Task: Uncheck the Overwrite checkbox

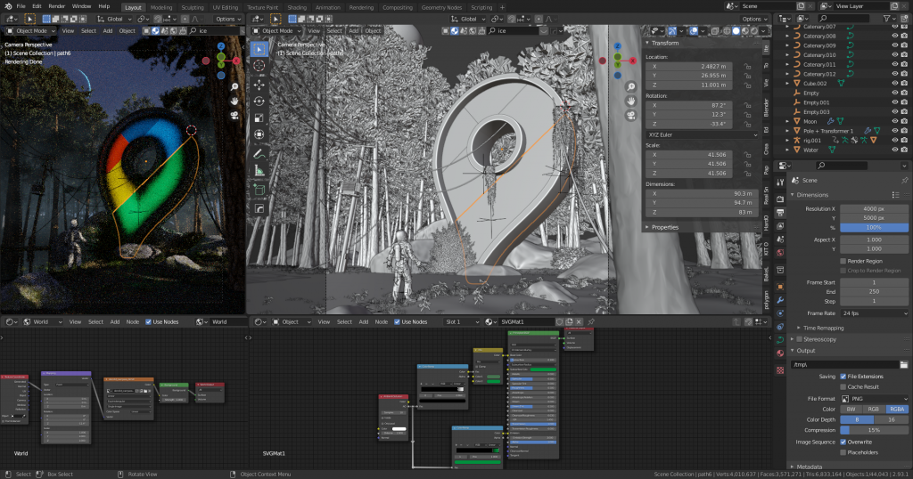Action: tap(843, 442)
